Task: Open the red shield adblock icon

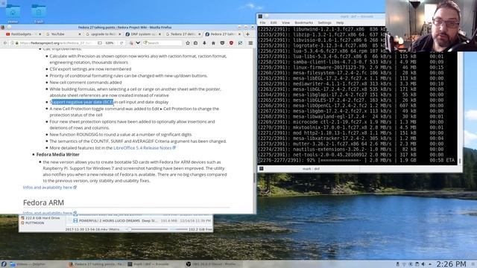Action: click(231, 43)
